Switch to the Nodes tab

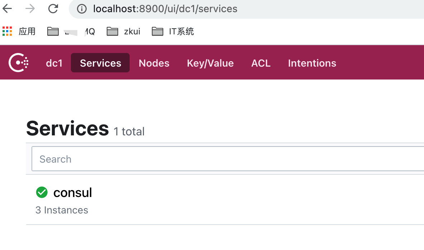154,63
